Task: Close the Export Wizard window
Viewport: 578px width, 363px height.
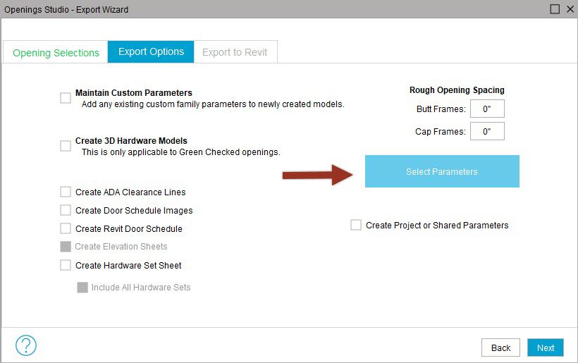Action: pyautogui.click(x=570, y=9)
